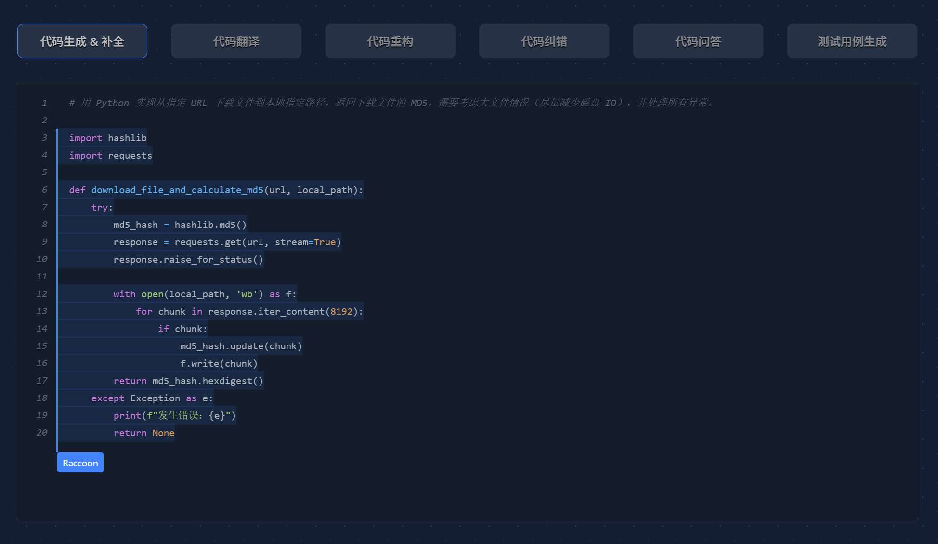938x544 pixels.
Task: Click the comment on line 1
Action: [x=391, y=103]
